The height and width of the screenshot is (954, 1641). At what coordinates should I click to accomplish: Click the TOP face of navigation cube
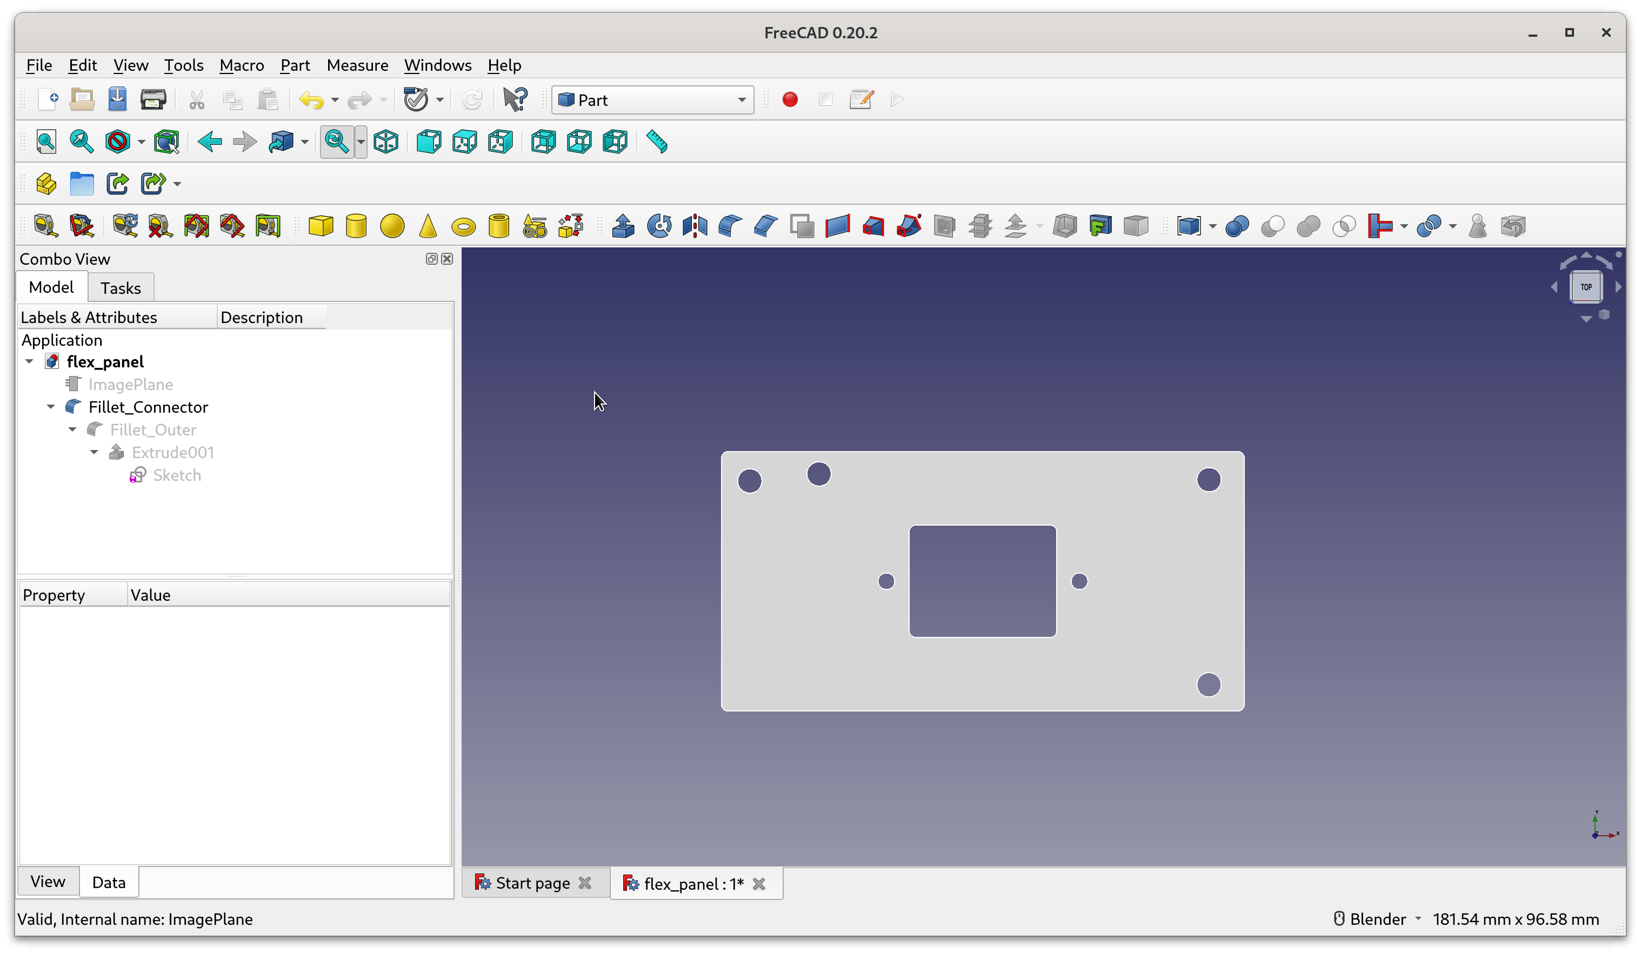click(x=1586, y=287)
